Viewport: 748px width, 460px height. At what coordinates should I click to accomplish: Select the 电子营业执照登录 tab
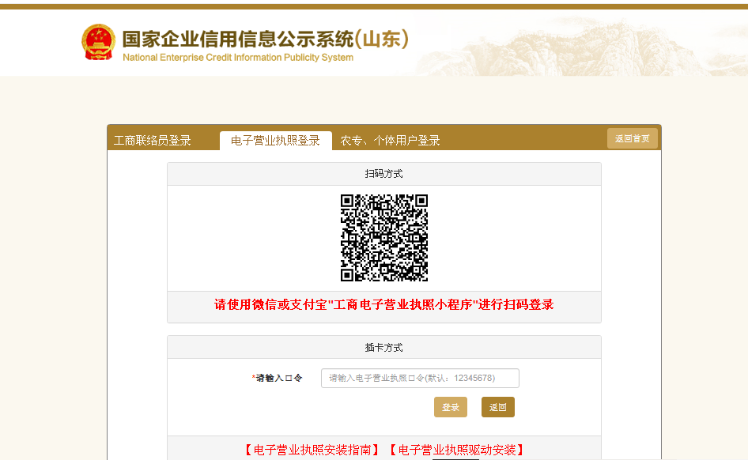pyautogui.click(x=275, y=141)
